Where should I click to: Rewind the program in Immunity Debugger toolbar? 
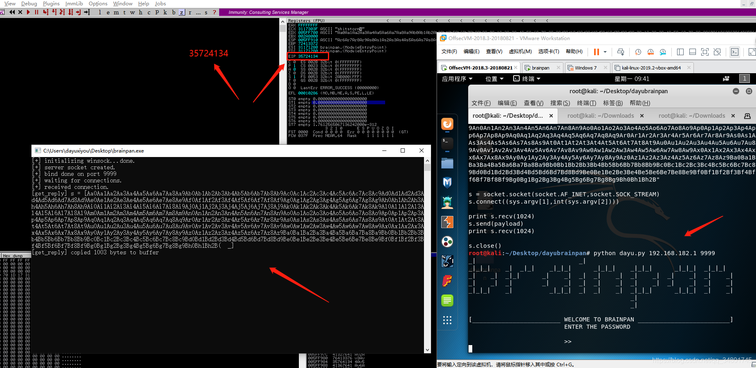[x=12, y=12]
